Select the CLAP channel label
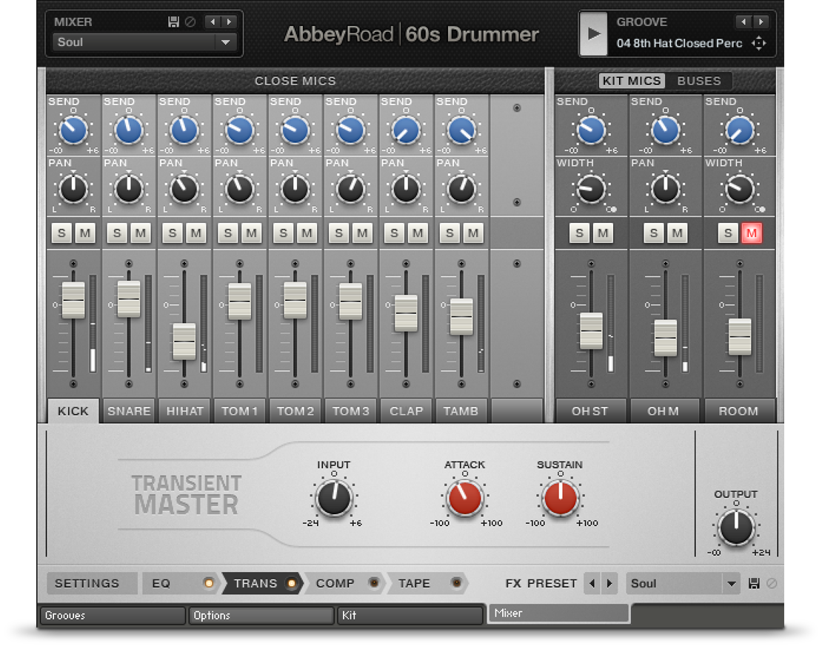Screen dimensions: 822x652 [407, 410]
